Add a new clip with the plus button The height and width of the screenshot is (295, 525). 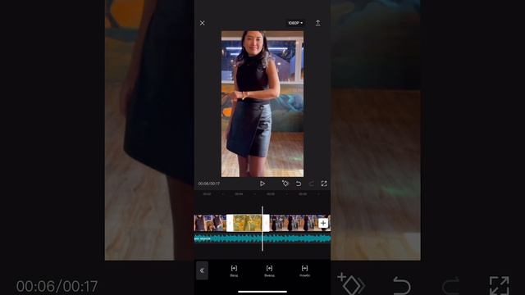pyautogui.click(x=323, y=223)
